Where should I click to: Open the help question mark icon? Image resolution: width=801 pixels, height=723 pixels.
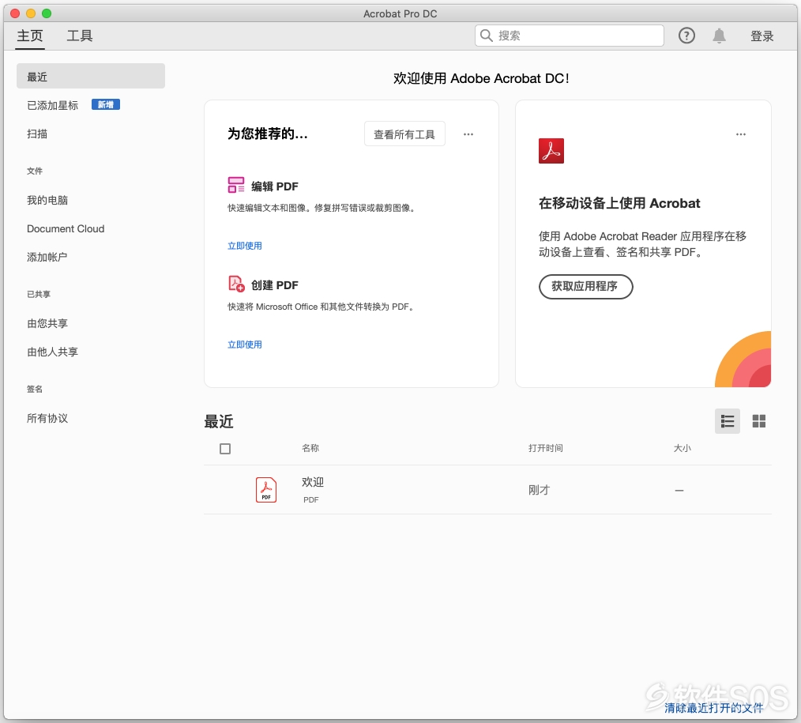click(686, 36)
